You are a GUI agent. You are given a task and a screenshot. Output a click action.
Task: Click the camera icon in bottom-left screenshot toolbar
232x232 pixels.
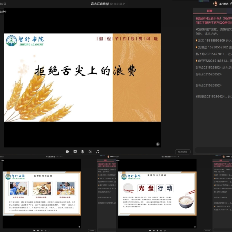(x=34, y=230)
